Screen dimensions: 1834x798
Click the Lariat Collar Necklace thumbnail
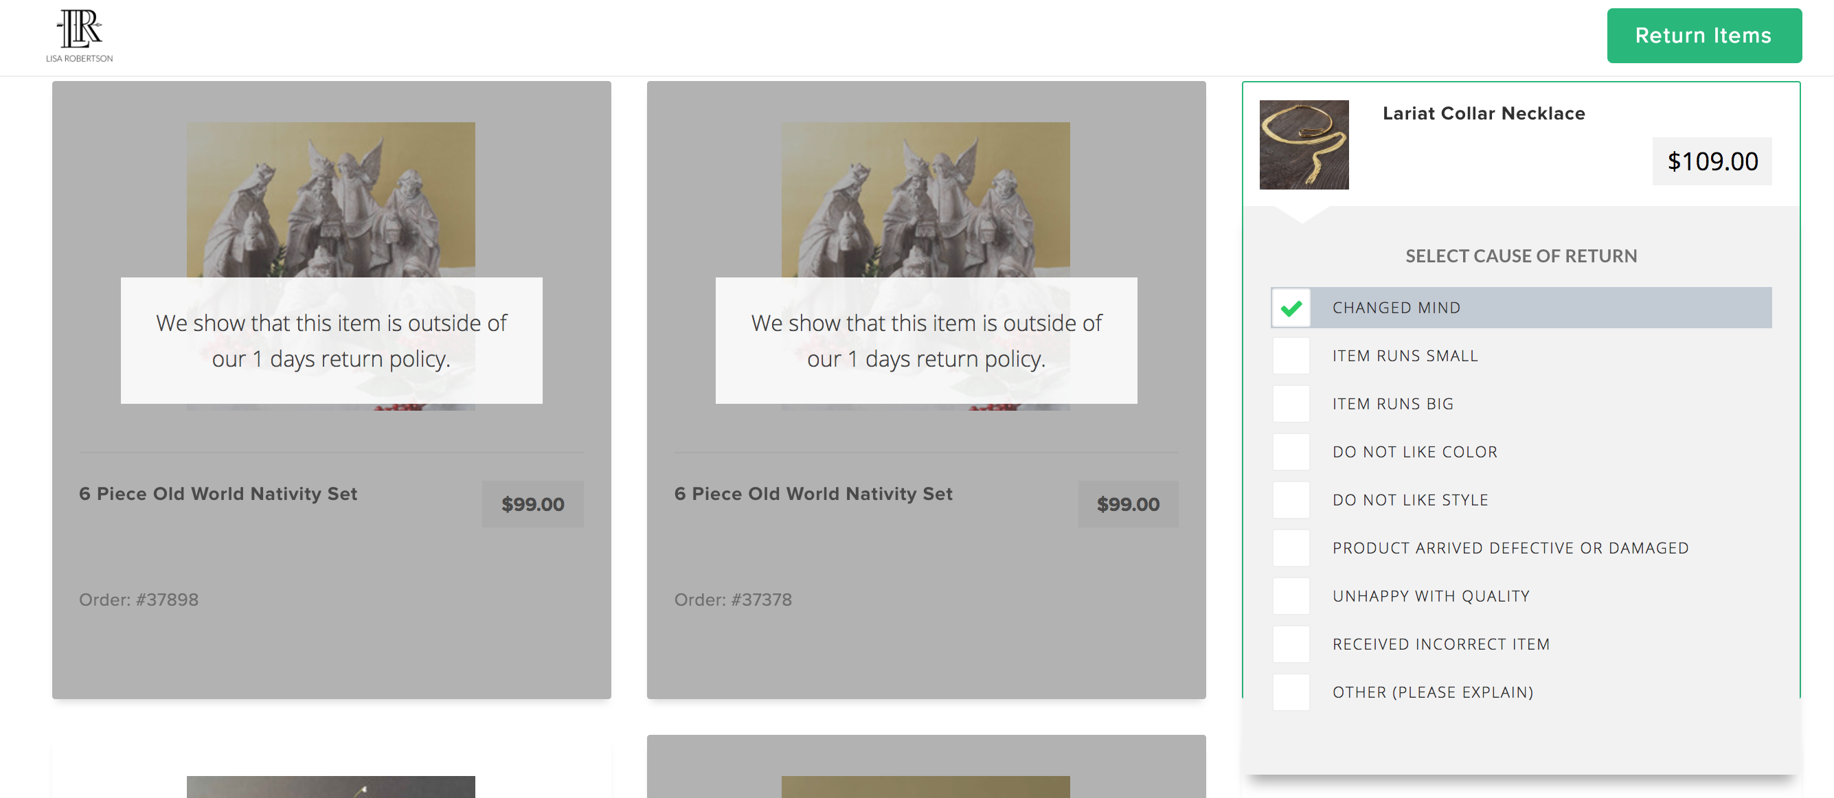(1304, 145)
